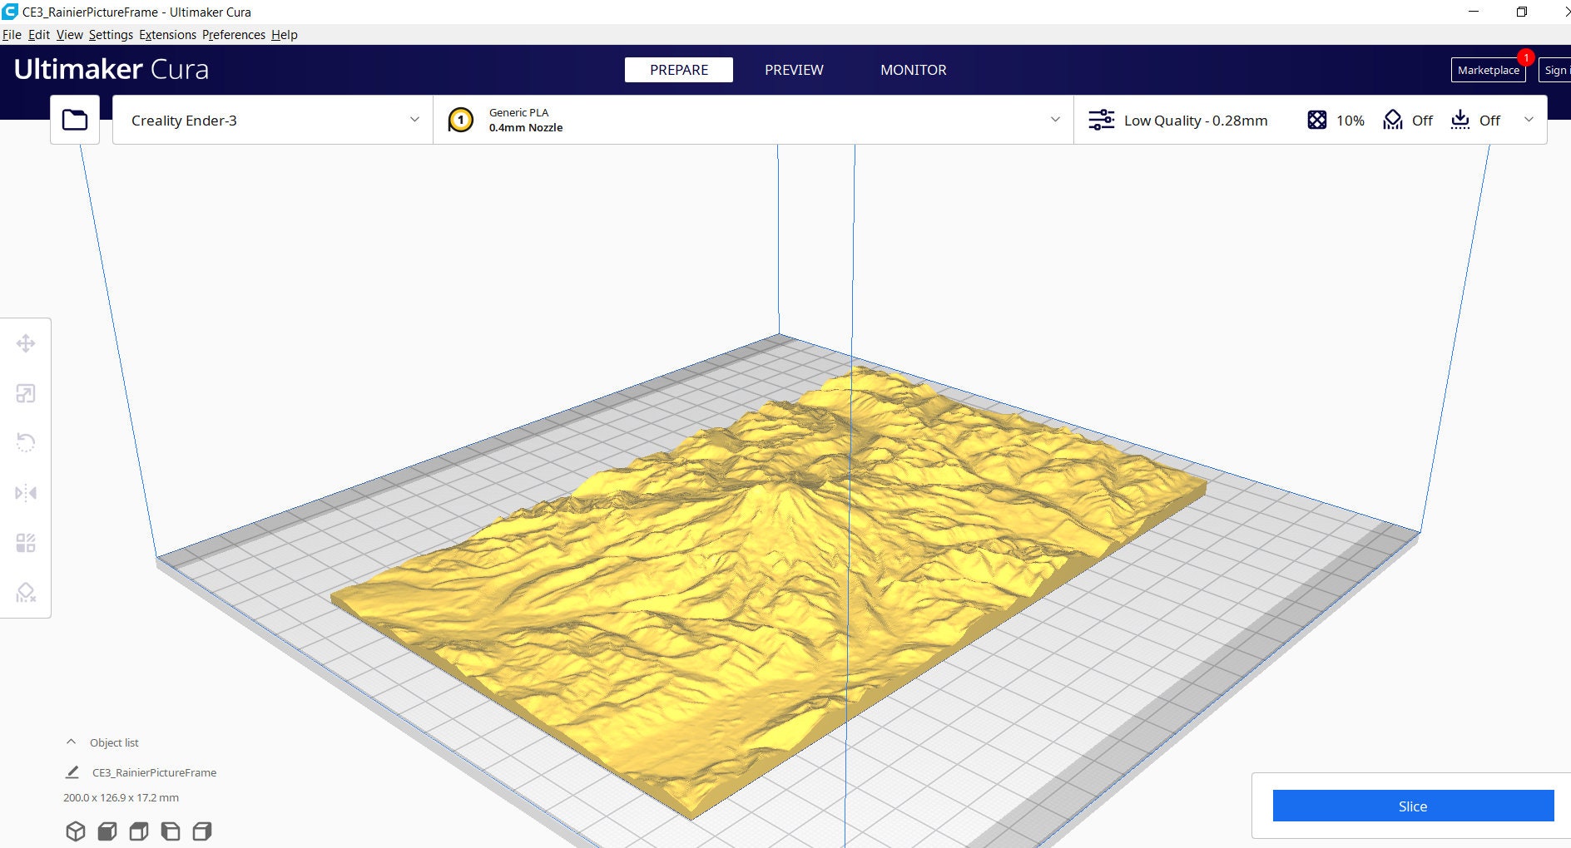Open the print settings panel chevron

(1529, 120)
